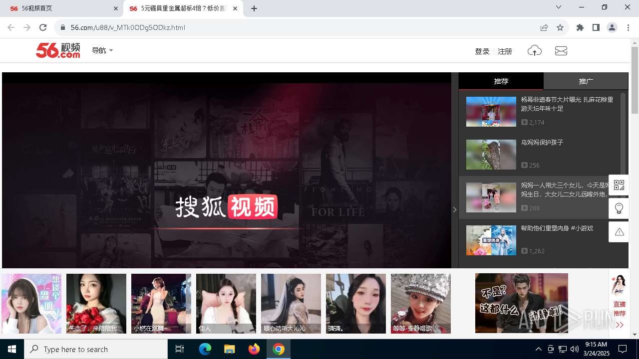Open File Explorer from taskbar

(x=229, y=349)
